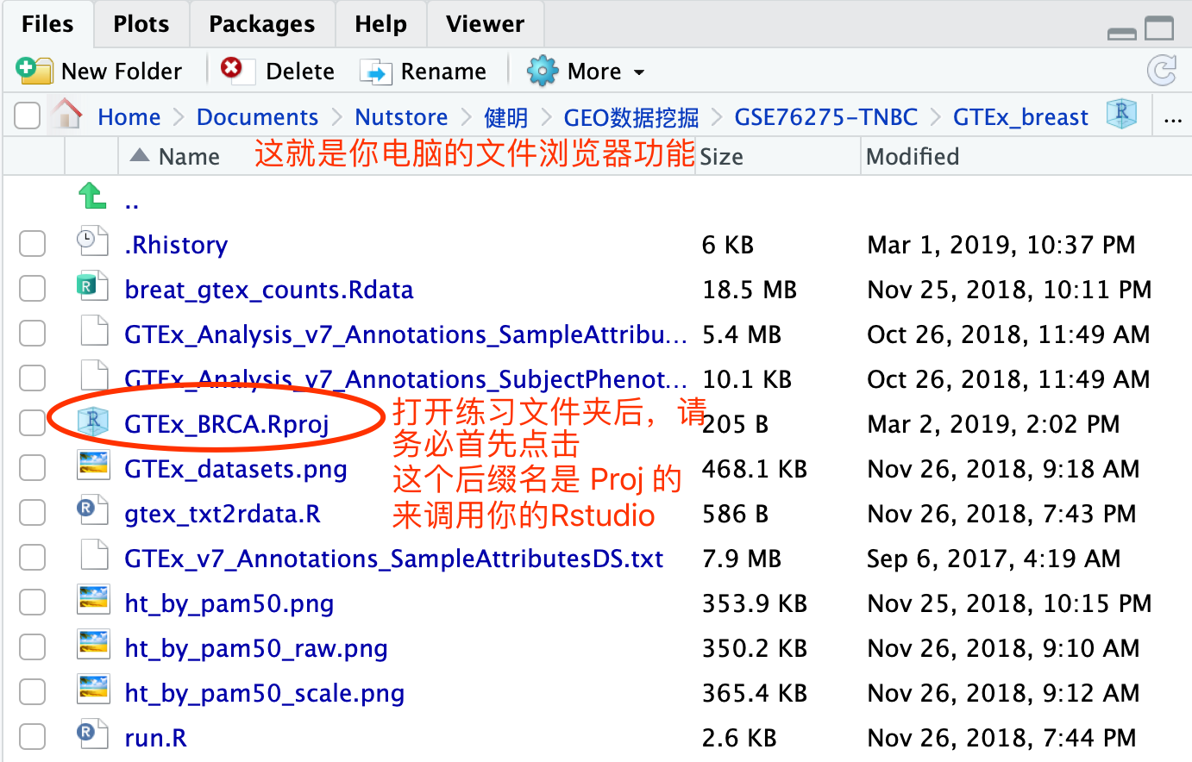The width and height of the screenshot is (1192, 762).
Task: Click the R project cube icon in path bar
Action: 1121,114
